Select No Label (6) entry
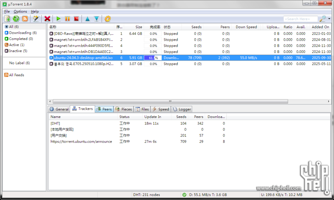 point(19,63)
